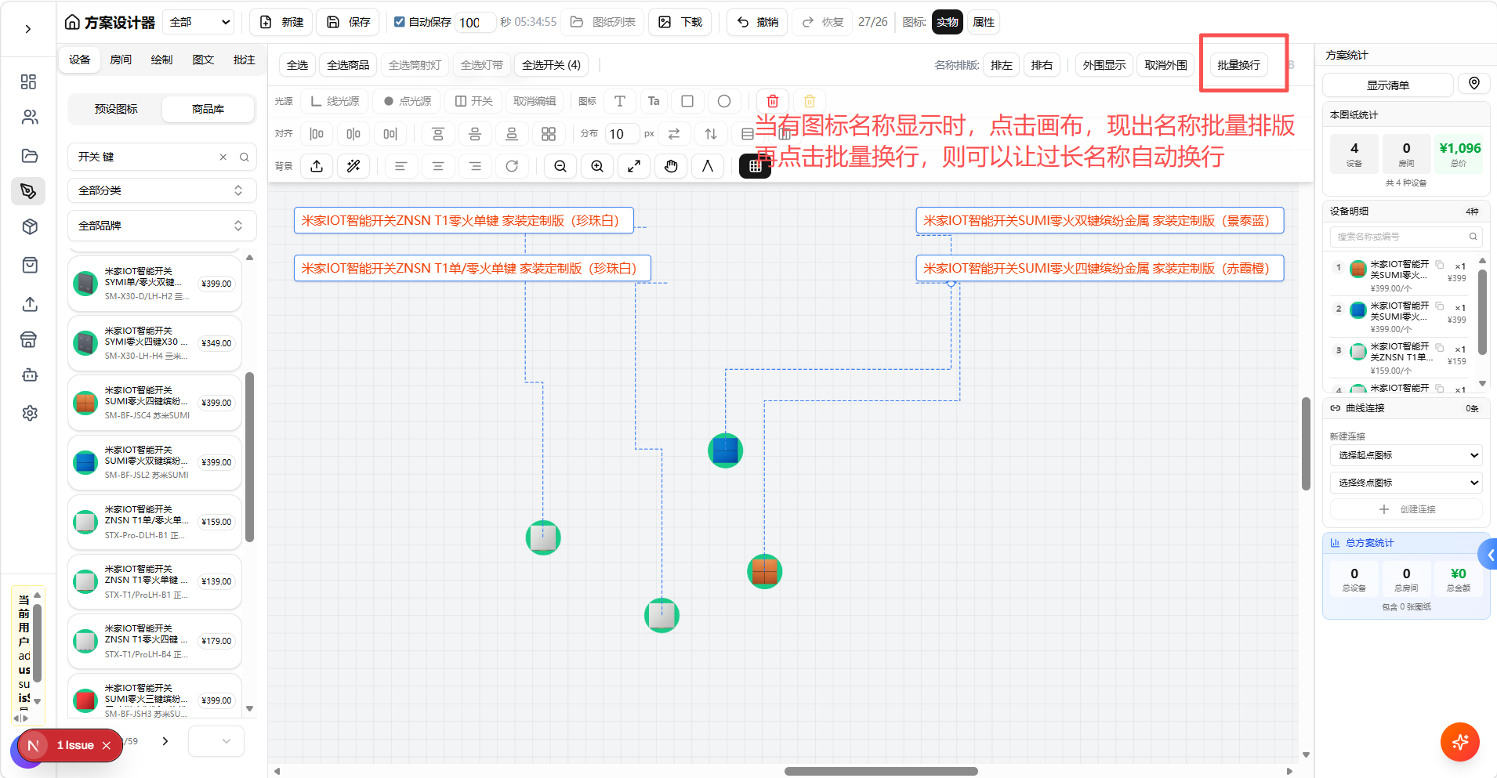Open the 选择终点图标 dropdown
Viewport: 1497px width, 778px height.
(x=1407, y=483)
